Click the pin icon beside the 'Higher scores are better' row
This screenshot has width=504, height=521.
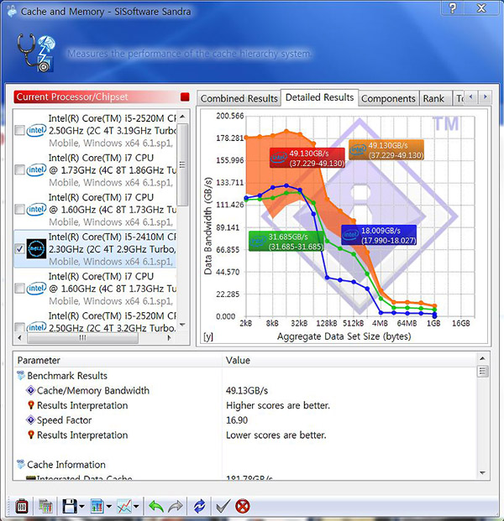[31, 405]
